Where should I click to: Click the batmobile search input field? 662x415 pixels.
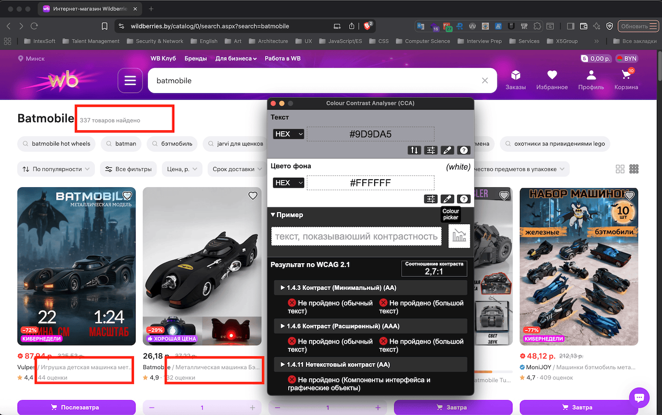309,80
